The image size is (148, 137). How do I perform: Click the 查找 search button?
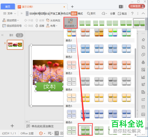tap(91, 14)
